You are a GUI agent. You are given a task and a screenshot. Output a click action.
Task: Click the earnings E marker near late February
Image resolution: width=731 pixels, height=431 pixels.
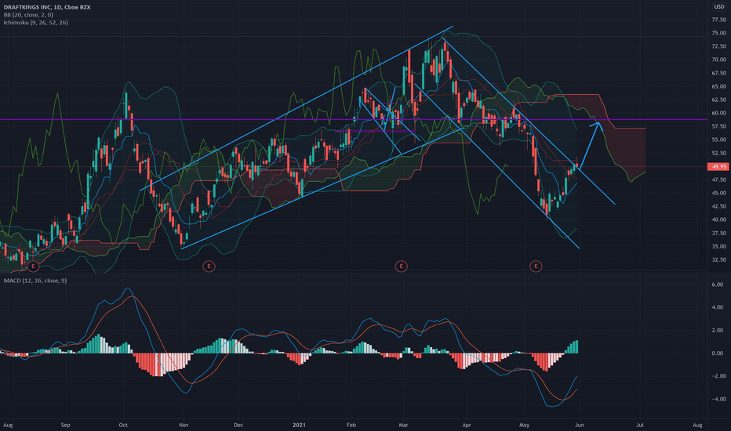click(401, 266)
